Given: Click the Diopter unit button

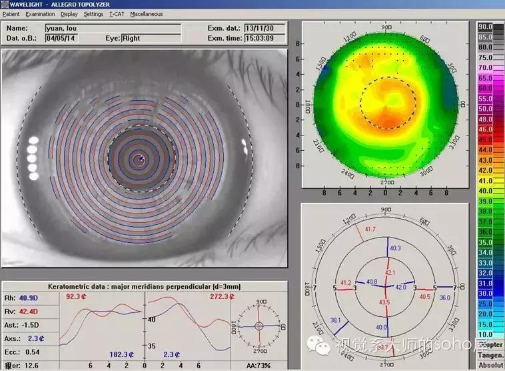Looking at the screenshot, I should click(490, 344).
